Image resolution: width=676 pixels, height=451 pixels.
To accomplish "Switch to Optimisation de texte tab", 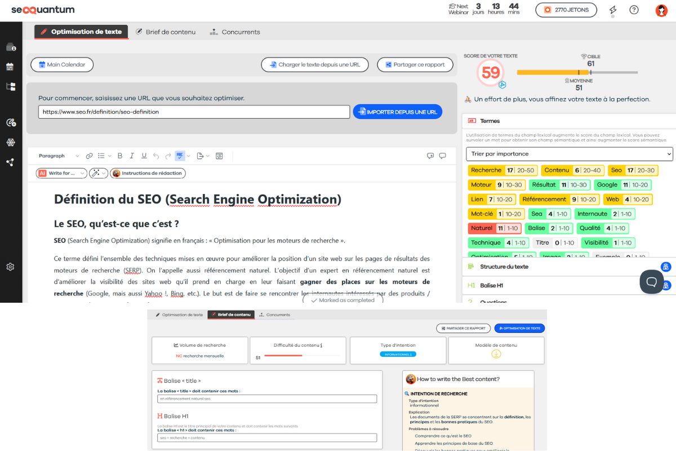I will [x=81, y=32].
